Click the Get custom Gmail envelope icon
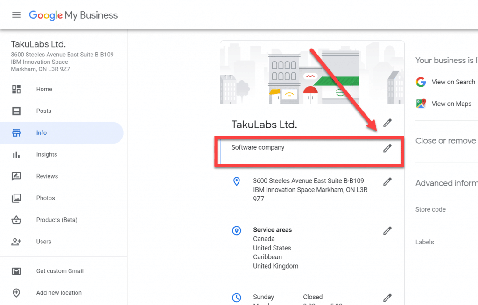478x305 pixels. click(16, 271)
